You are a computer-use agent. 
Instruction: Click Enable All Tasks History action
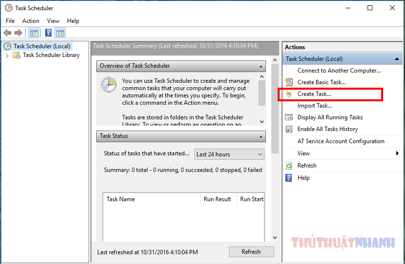[x=328, y=129]
